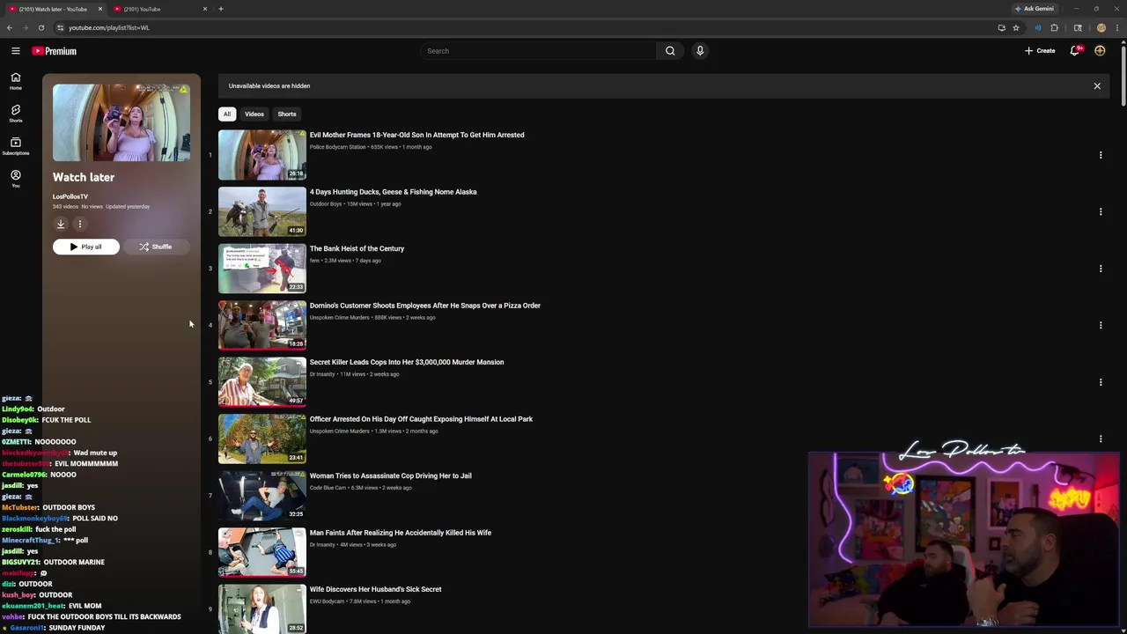Open options for Evil Mother Frames video

(1100, 155)
